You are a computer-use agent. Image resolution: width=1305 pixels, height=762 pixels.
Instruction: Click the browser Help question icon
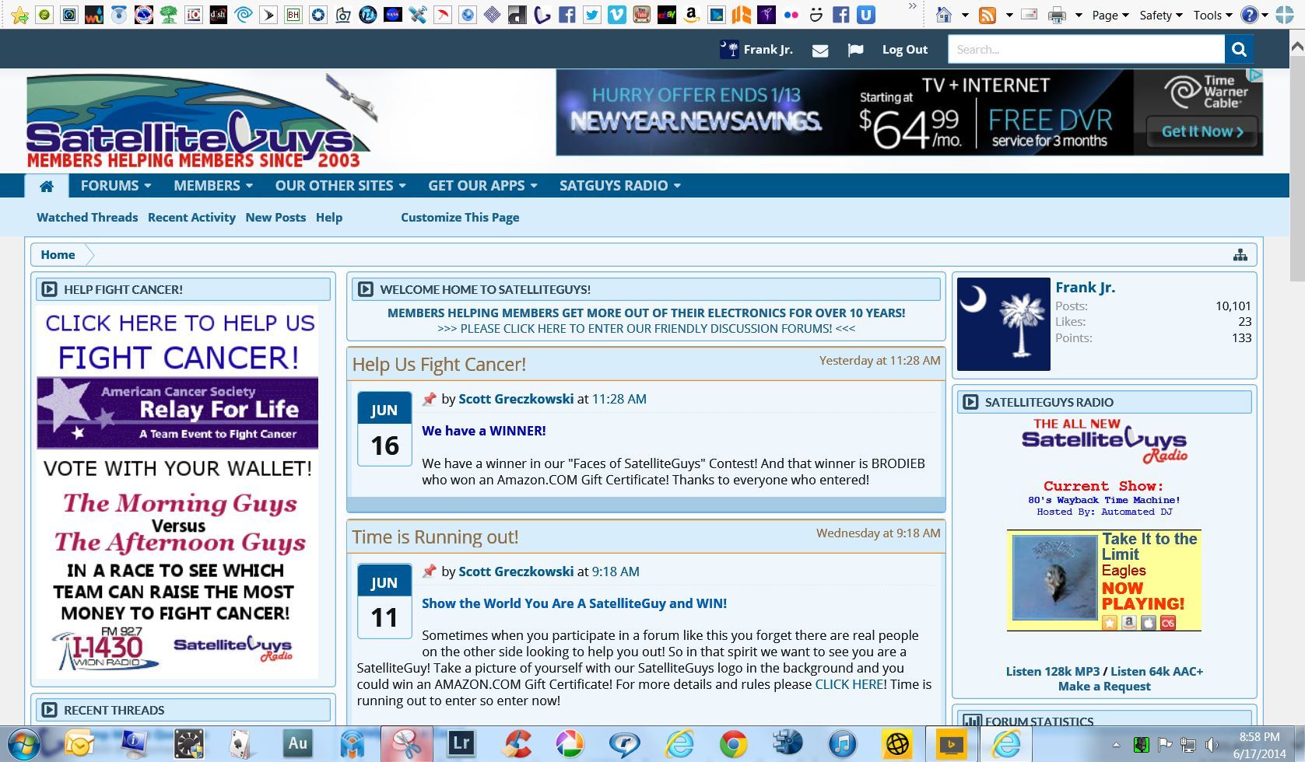[1250, 15]
